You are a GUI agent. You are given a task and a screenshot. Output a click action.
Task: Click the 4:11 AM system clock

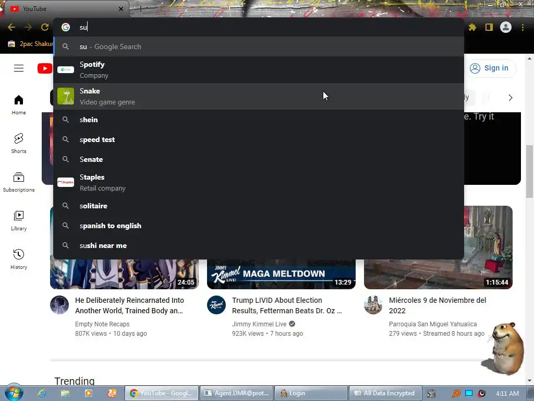point(507,394)
